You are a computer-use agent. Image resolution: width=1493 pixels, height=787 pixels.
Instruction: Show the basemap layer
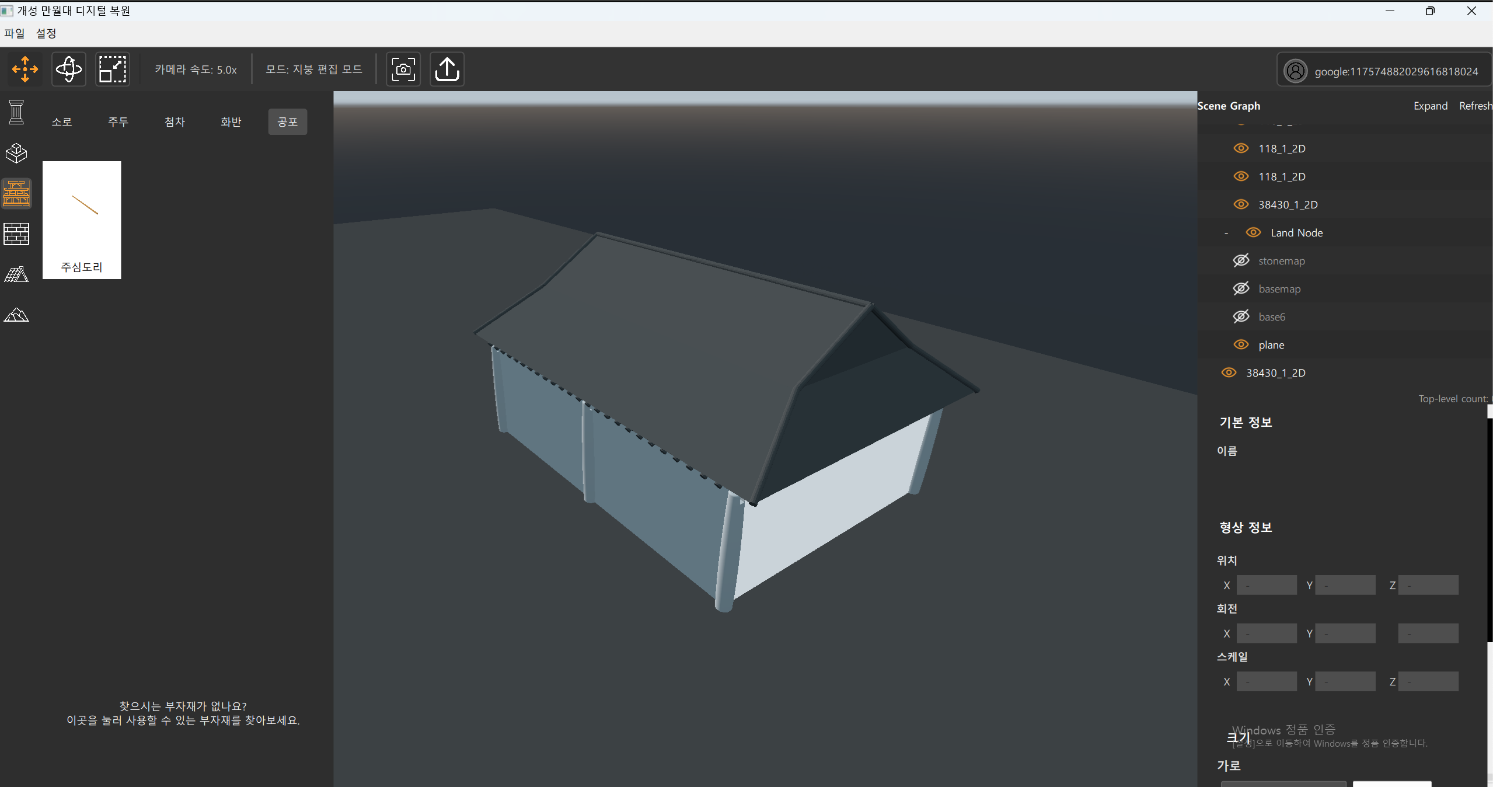[1241, 288]
